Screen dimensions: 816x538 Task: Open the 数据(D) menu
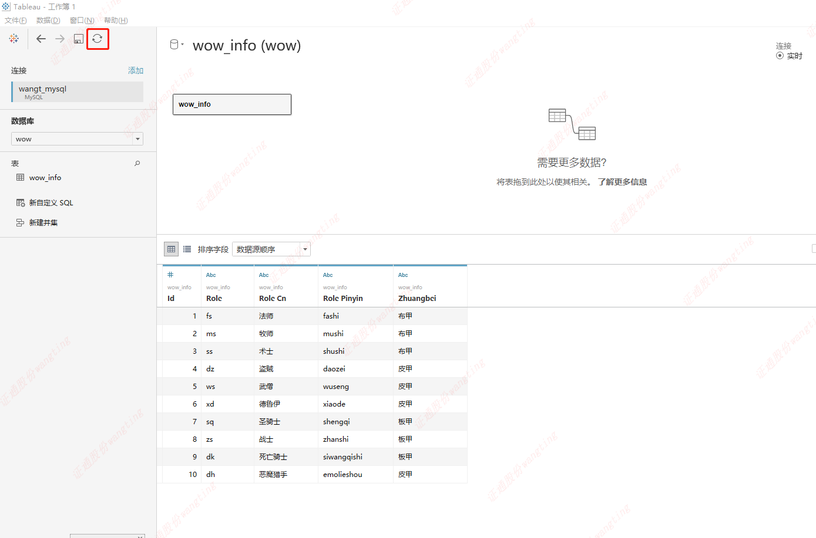click(x=48, y=20)
